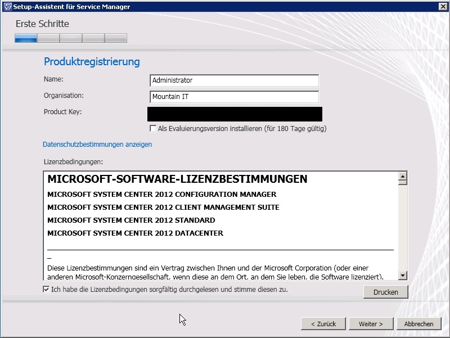Uncheck the Lizenzbedingungen agreement checkbox
This screenshot has width=450, height=338.
click(46, 290)
